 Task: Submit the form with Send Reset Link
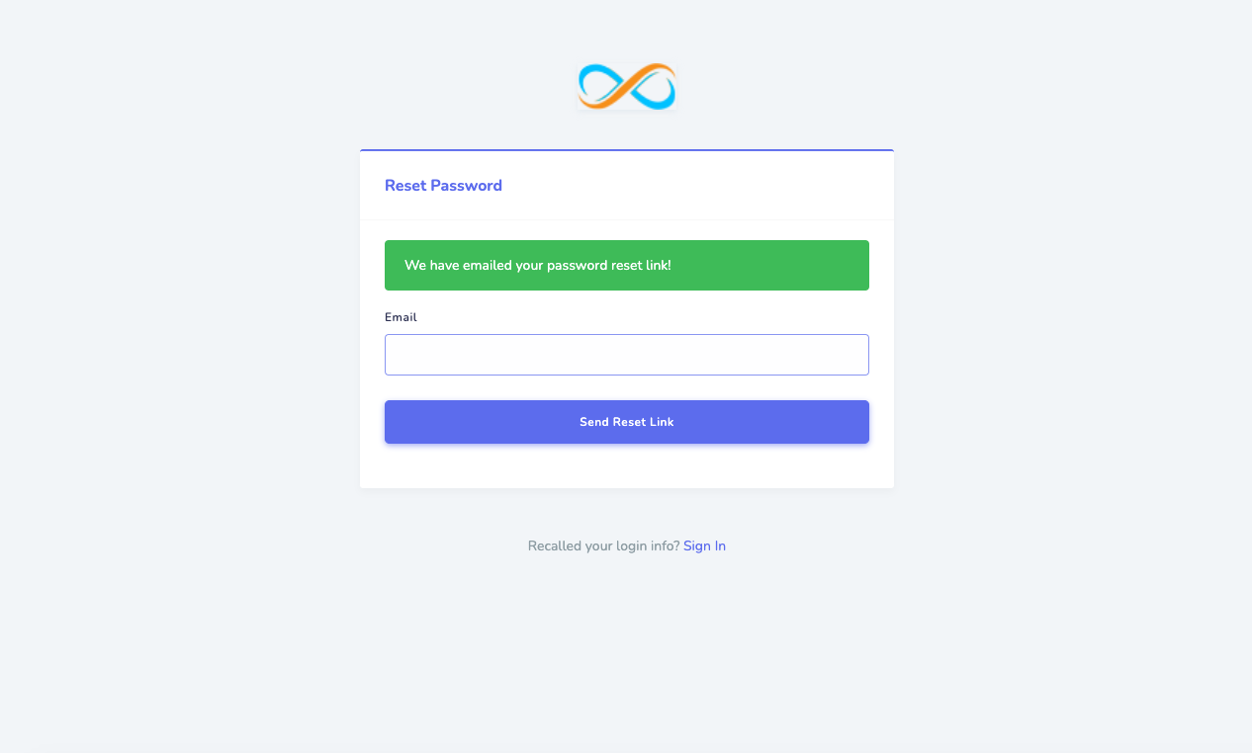click(626, 422)
